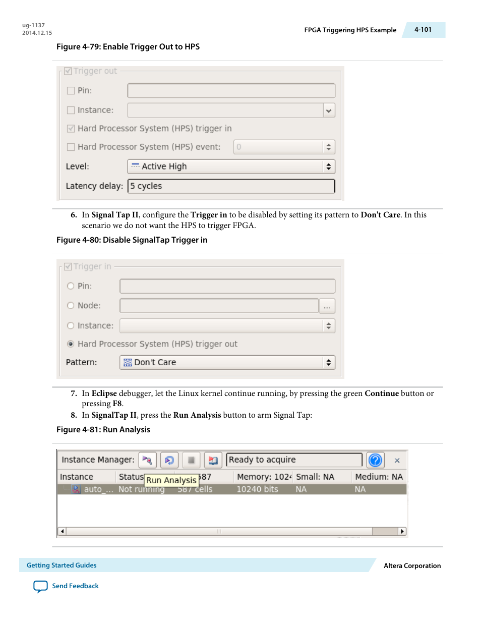
Task: Click the Active High waveform icon
Action: [x=136, y=166]
